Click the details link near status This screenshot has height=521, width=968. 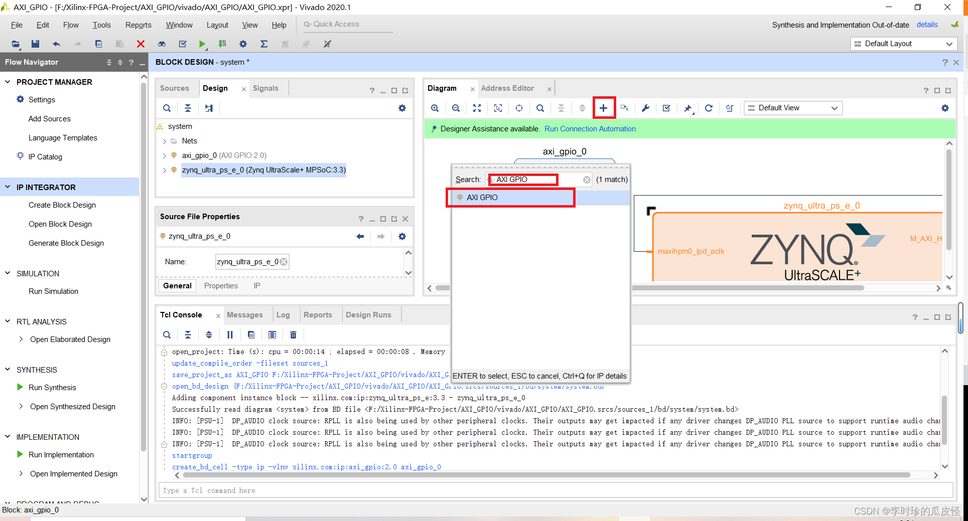point(927,25)
